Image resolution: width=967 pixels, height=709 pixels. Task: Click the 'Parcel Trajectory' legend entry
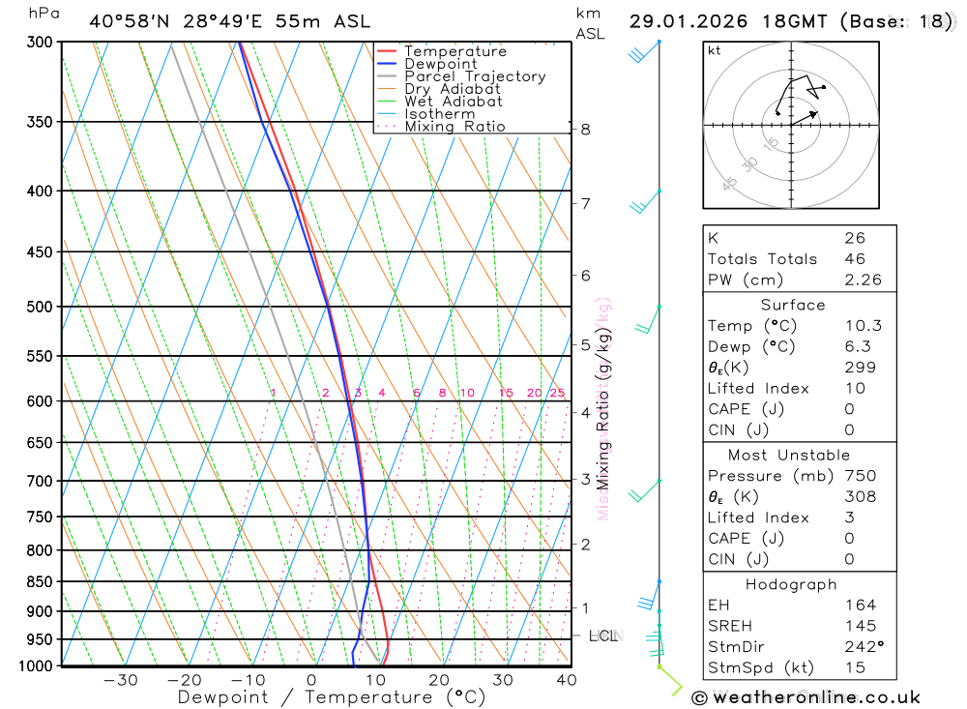click(x=475, y=76)
